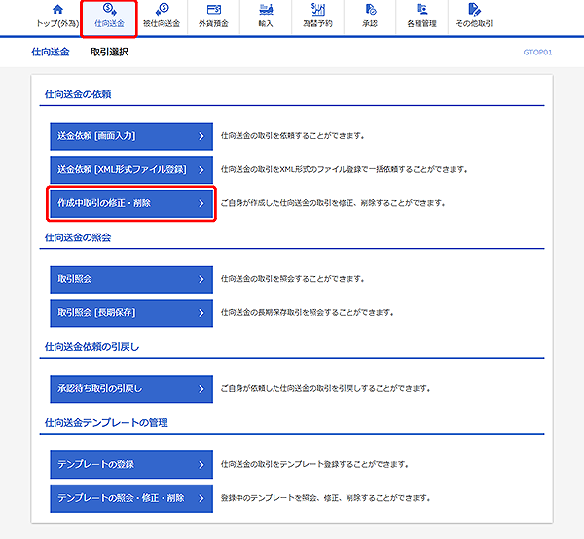
Task: Open 送金依頼 [画面入力] button label
Action: point(96,136)
